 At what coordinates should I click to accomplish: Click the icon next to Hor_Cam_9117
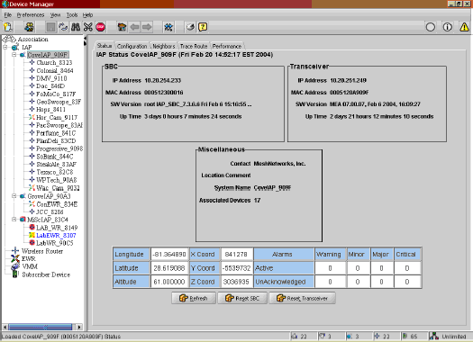click(x=32, y=117)
